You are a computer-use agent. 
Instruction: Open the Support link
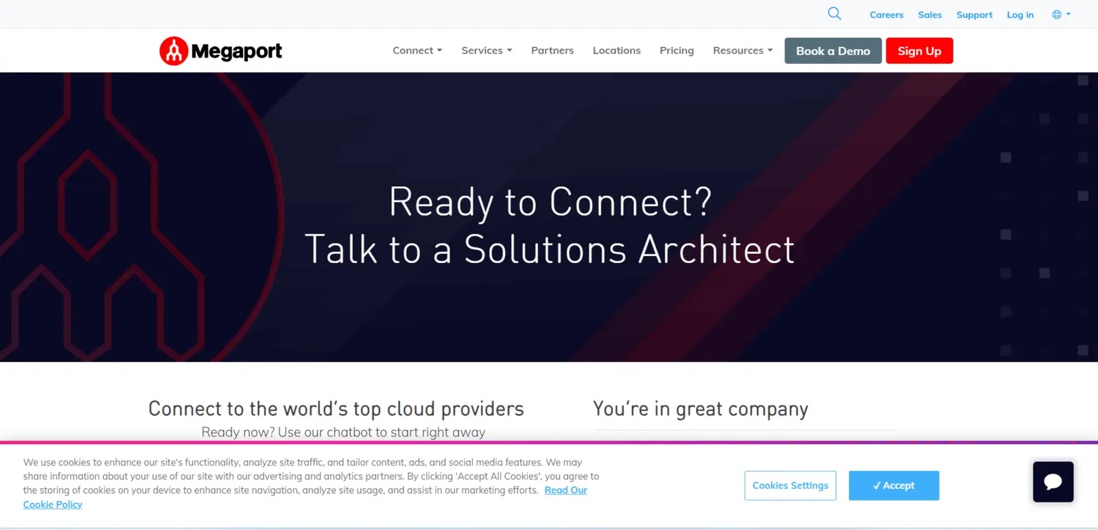(974, 14)
